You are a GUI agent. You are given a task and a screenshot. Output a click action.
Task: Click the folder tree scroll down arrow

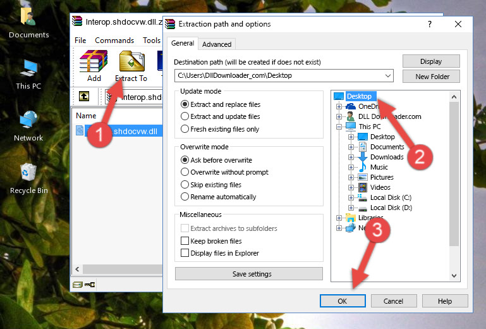(x=454, y=276)
